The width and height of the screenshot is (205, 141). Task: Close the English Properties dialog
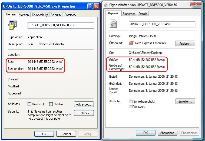tap(96, 6)
